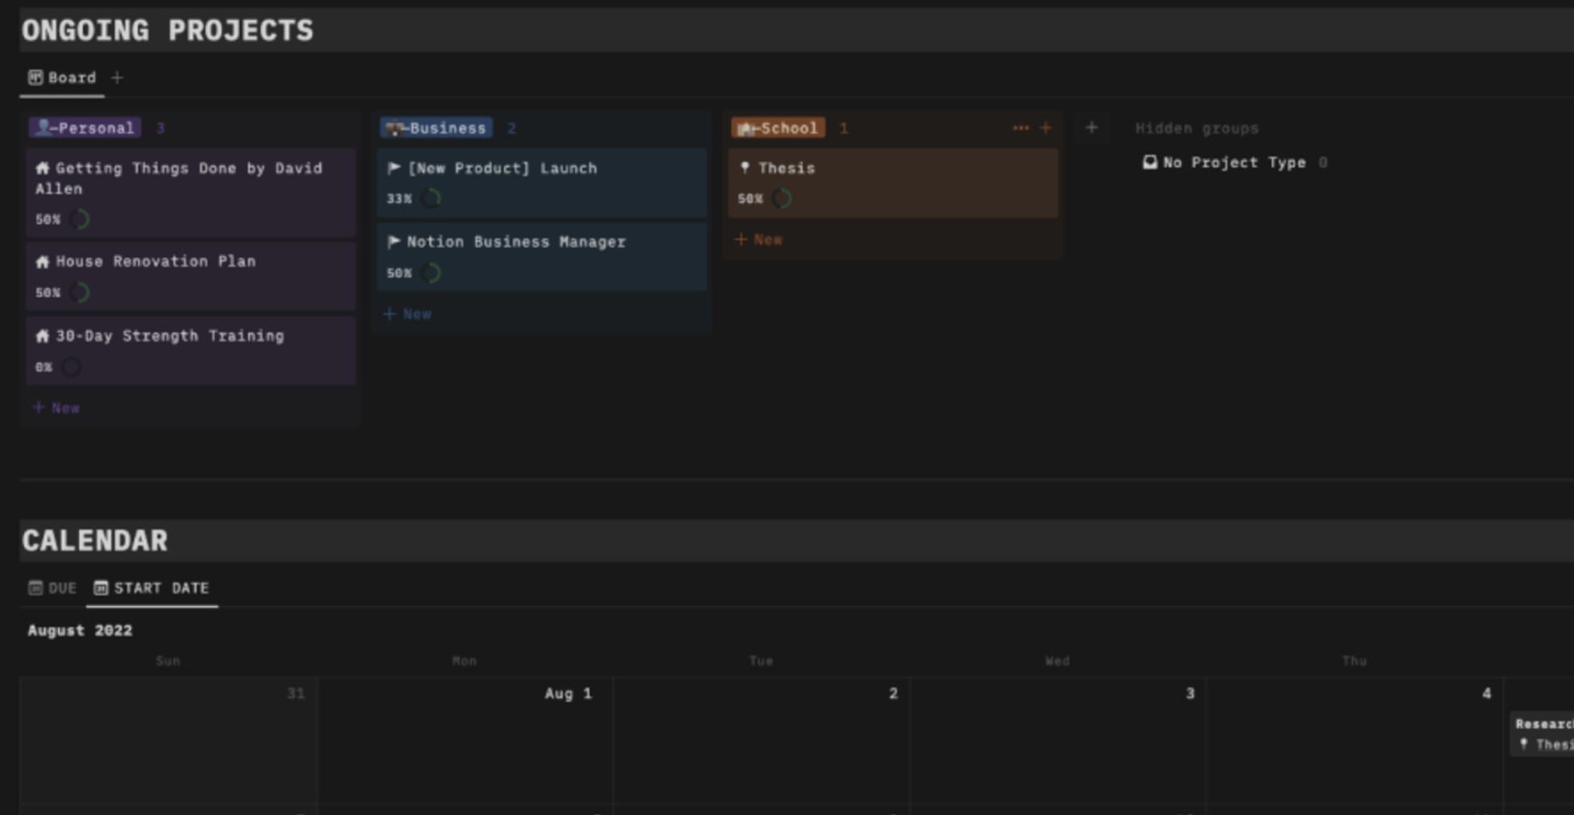Add a new card under Personal
Image resolution: width=1574 pixels, height=815 pixels.
point(56,408)
